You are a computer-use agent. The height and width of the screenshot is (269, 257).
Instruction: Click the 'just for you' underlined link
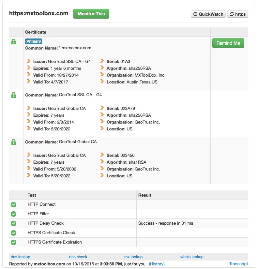pos(135,264)
